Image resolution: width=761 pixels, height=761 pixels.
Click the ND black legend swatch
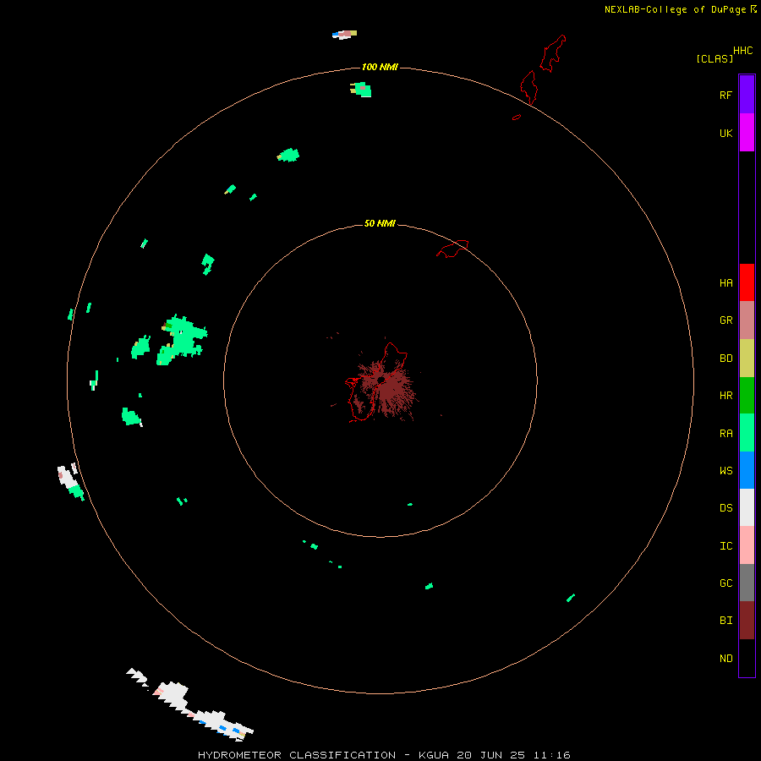click(x=747, y=658)
